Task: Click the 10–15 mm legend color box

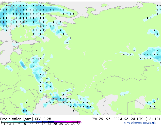Action: pos(34,122)
